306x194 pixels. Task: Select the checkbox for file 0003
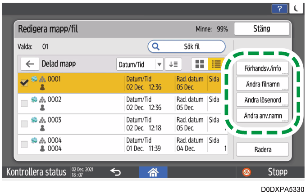click(x=24, y=124)
